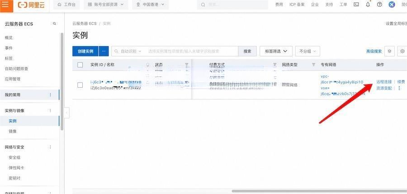
Task: Go to 工作台 workbench
Action: [66, 5]
